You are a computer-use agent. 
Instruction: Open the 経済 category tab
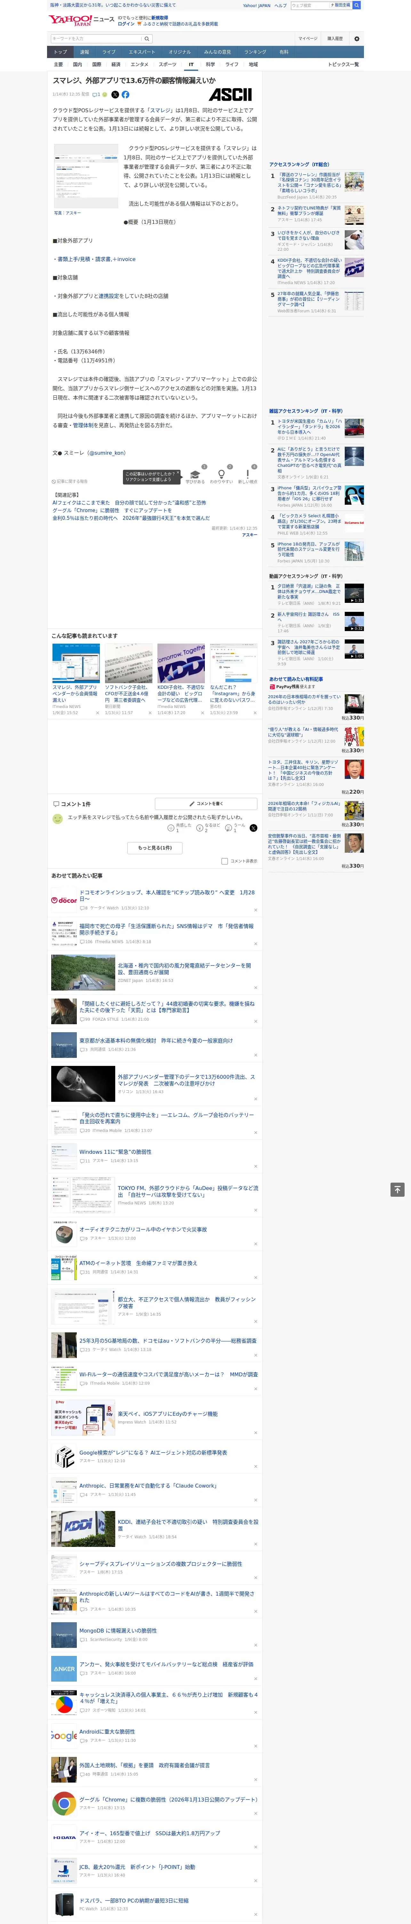(x=116, y=64)
